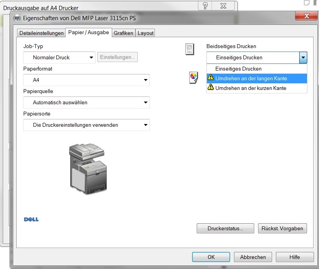Open Druckerstatus...
The height and width of the screenshot is (269, 319).
(x=225, y=228)
